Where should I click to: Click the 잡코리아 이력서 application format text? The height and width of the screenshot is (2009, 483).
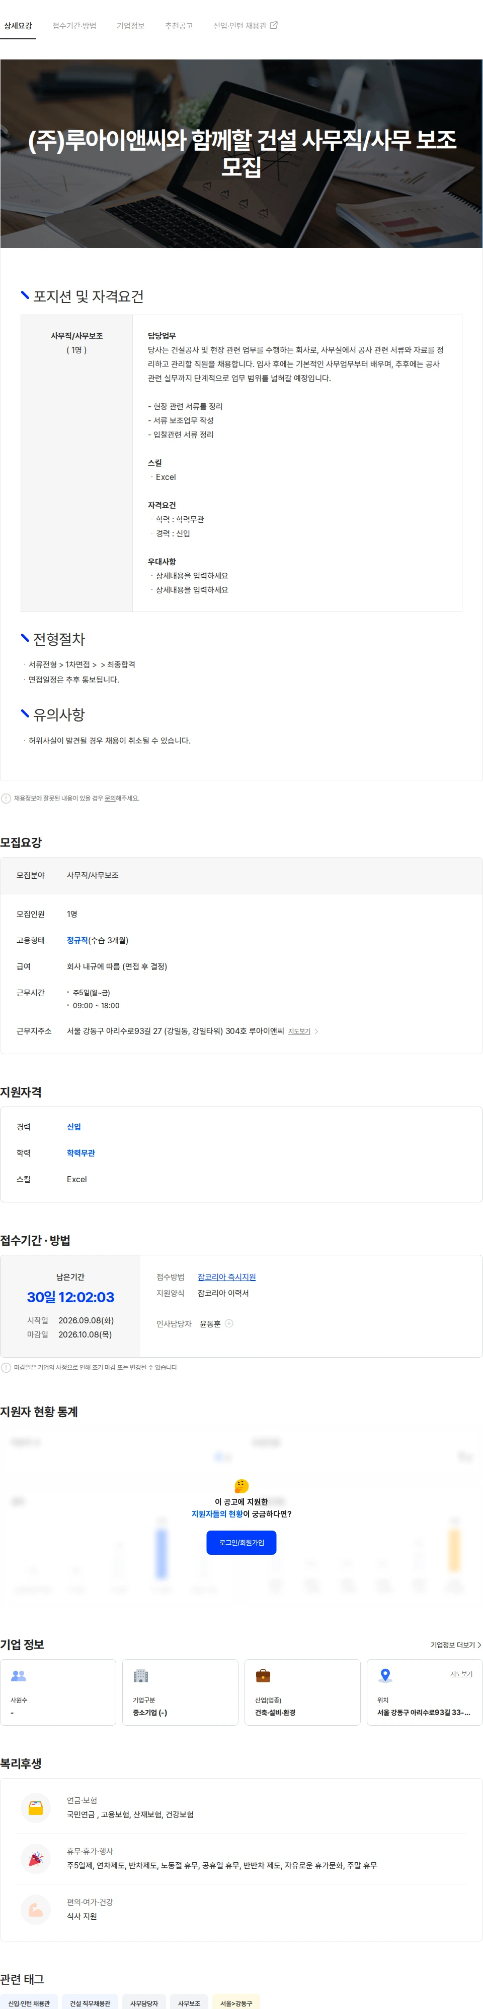click(x=223, y=1293)
